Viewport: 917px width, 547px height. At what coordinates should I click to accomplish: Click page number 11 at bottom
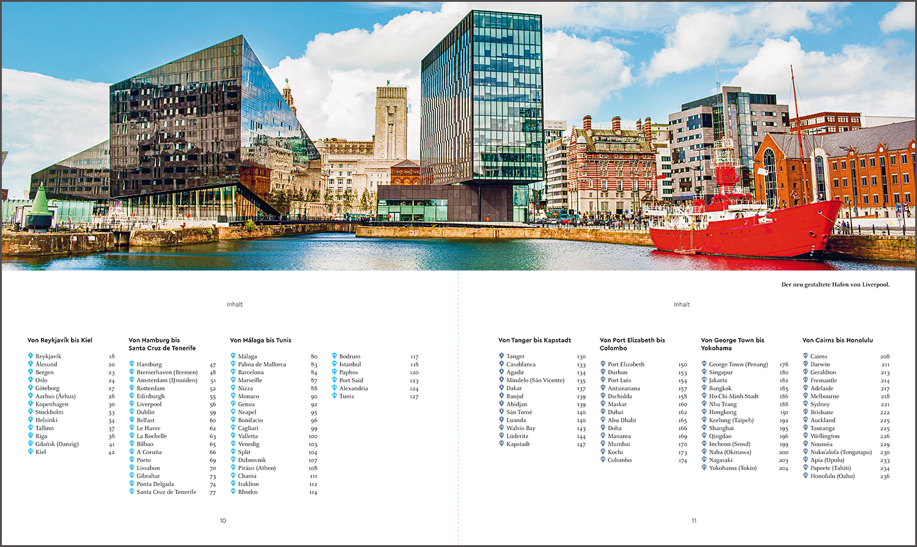coord(694,521)
